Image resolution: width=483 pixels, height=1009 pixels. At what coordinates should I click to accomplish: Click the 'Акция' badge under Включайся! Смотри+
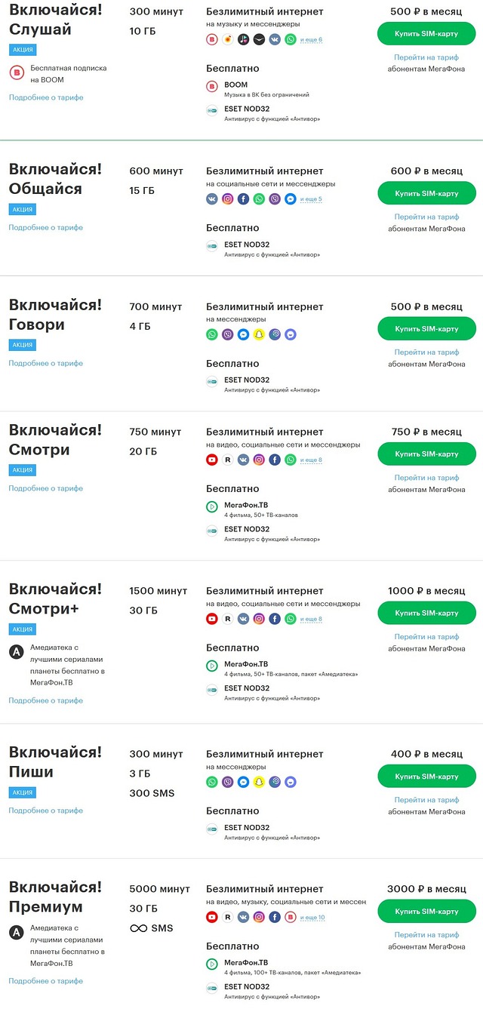click(x=23, y=629)
